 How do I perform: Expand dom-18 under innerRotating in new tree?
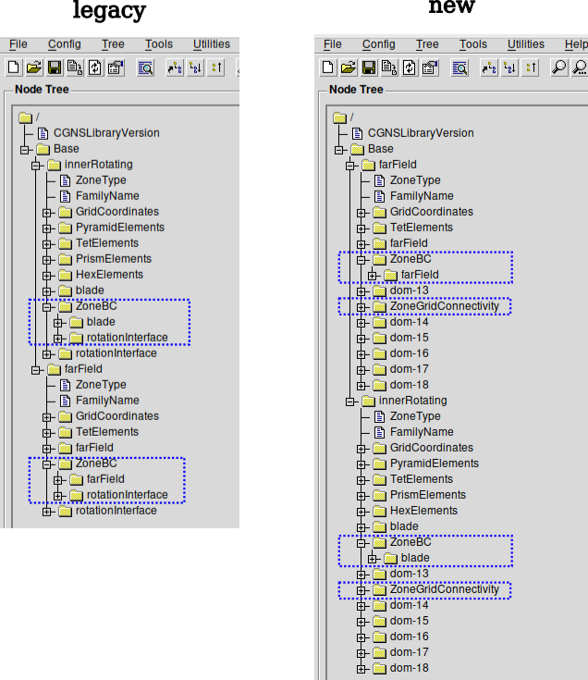pyautogui.click(x=361, y=668)
